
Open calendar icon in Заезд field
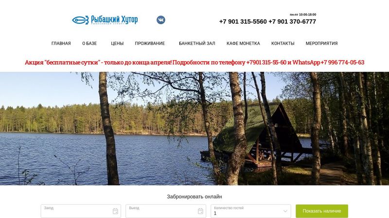(x=115, y=211)
